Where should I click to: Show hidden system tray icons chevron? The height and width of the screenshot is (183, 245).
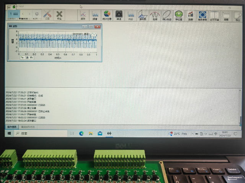[192, 134]
